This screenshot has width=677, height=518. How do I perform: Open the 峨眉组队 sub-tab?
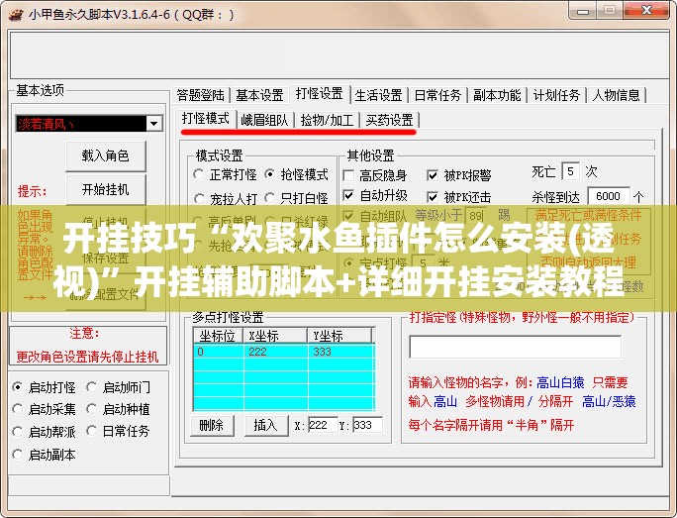click(x=264, y=120)
